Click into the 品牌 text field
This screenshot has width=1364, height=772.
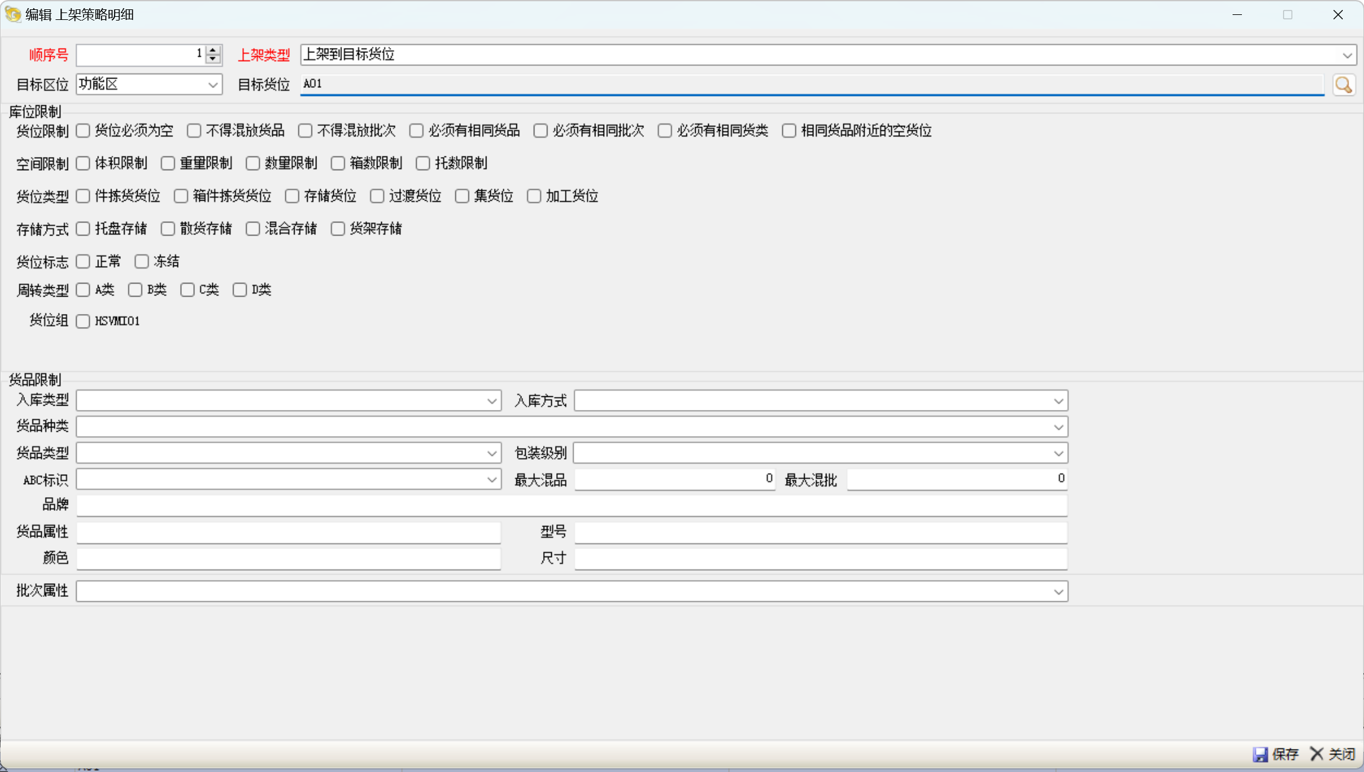[571, 505]
